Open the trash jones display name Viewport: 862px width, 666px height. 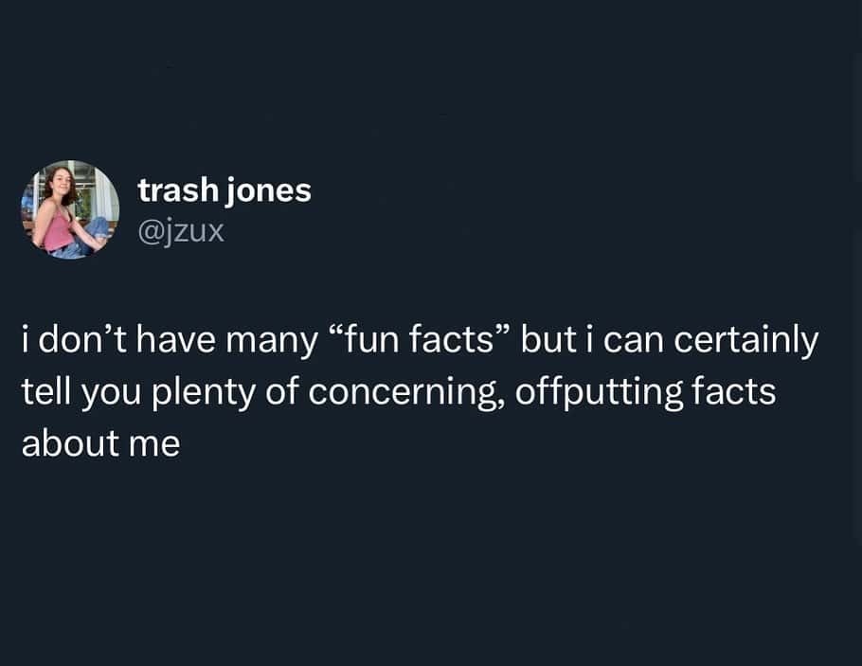coord(224,190)
